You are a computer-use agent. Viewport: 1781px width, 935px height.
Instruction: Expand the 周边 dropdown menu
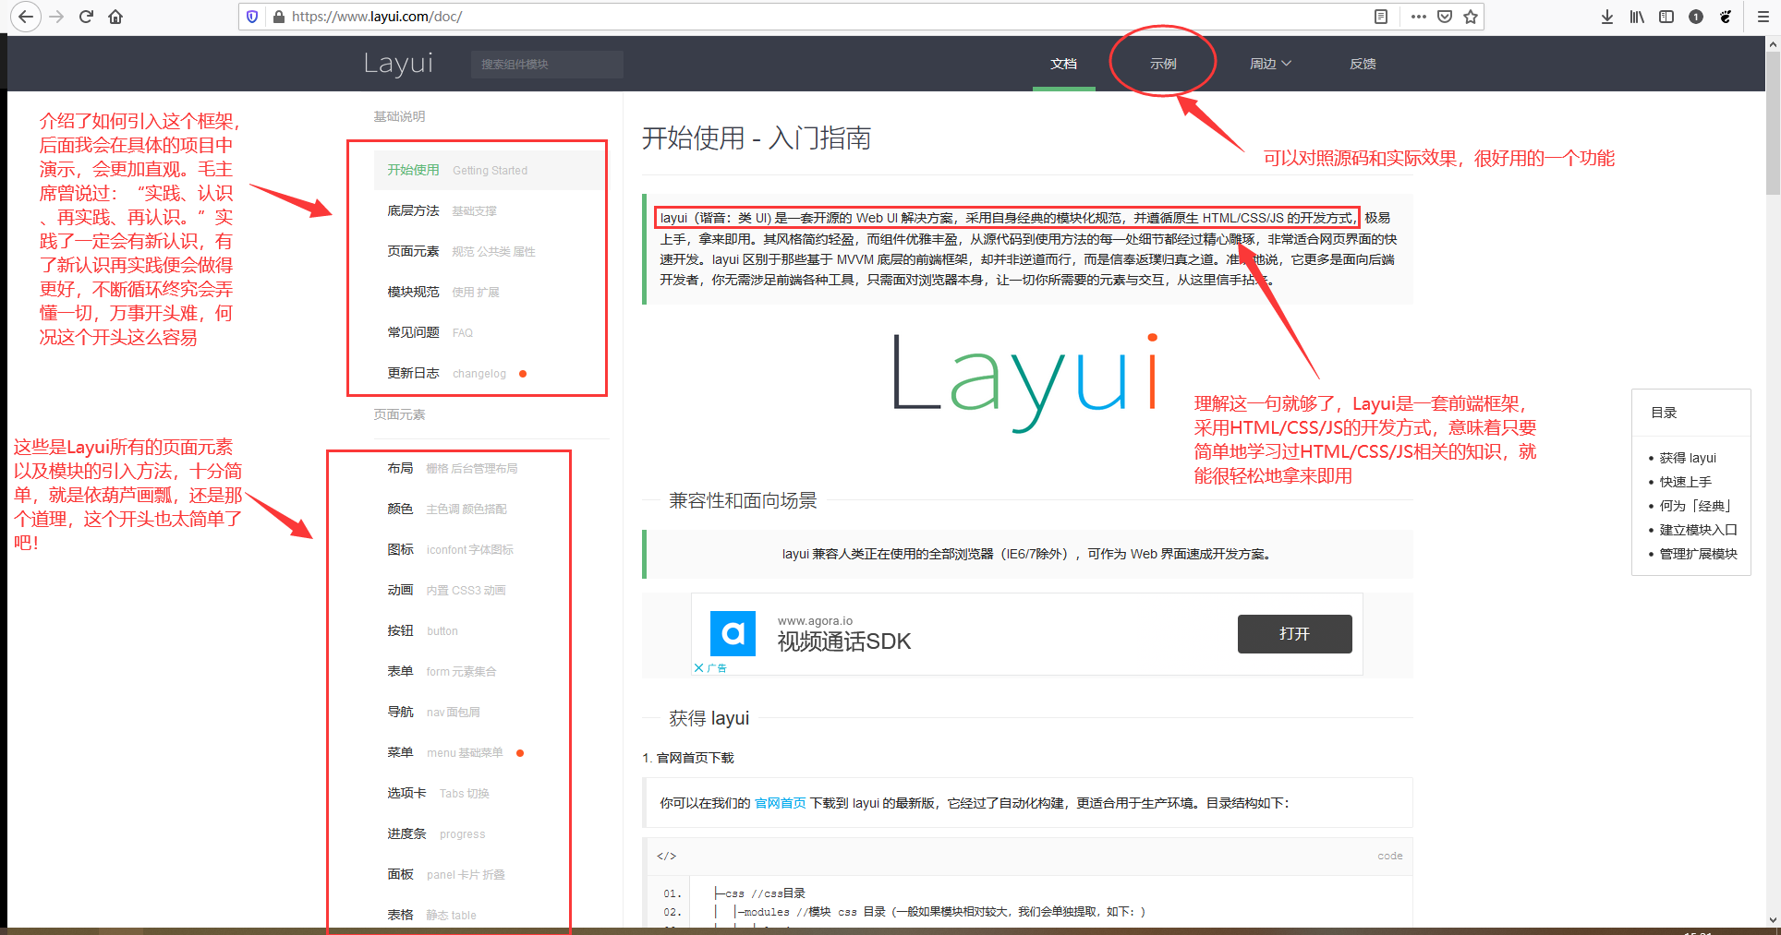(1270, 63)
